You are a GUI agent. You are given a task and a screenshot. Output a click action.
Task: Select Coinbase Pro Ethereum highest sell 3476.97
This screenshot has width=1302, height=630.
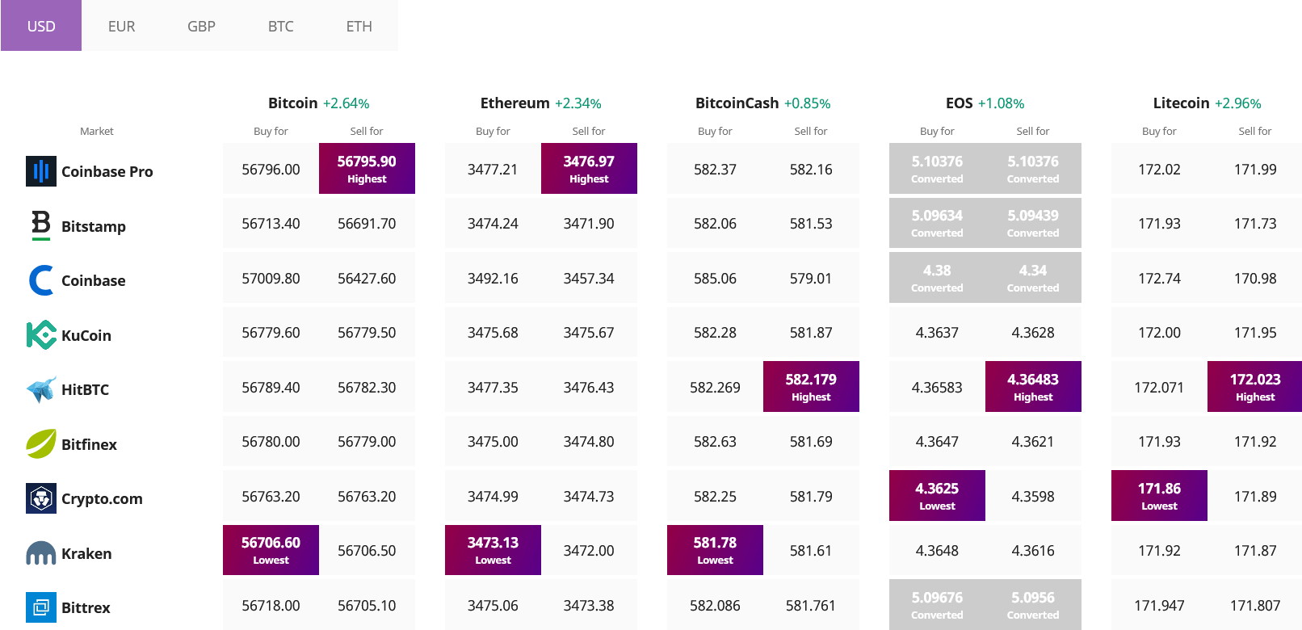pos(589,168)
